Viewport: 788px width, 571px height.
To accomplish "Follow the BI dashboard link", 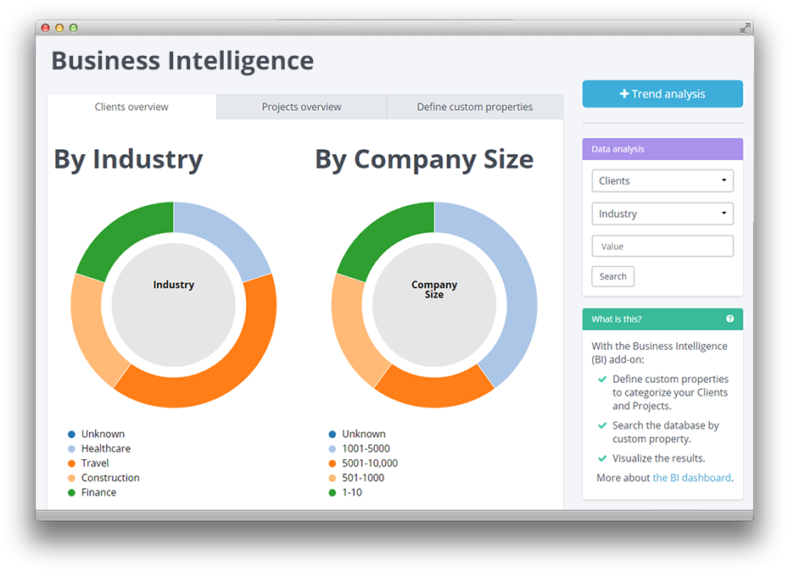I will tap(692, 477).
